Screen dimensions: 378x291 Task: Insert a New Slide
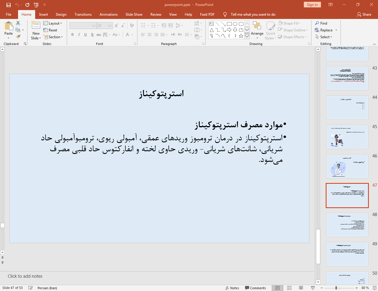coord(36,30)
